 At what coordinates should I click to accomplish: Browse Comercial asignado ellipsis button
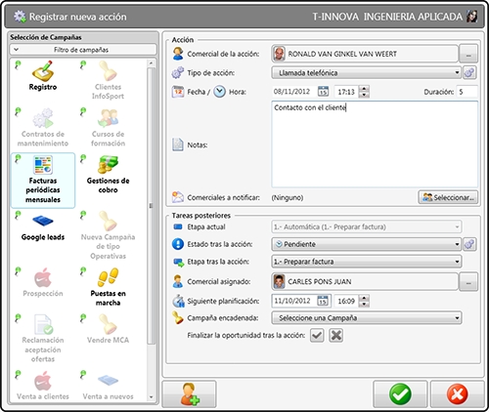(x=468, y=281)
